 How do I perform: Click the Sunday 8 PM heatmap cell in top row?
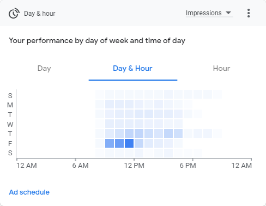[x=217, y=94]
